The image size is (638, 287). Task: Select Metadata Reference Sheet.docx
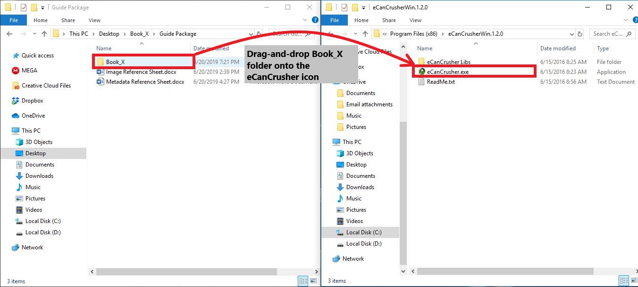click(141, 82)
